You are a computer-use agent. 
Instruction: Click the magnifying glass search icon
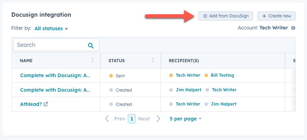pos(91,45)
